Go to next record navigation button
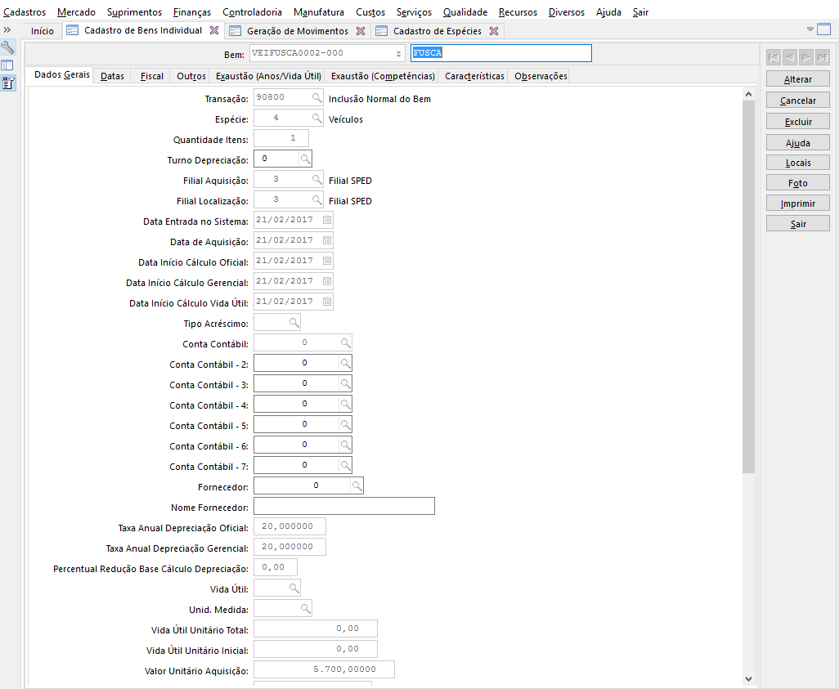839x689 pixels. [805, 57]
